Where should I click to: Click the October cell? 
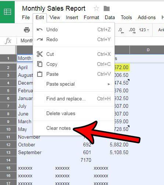click(36, 145)
